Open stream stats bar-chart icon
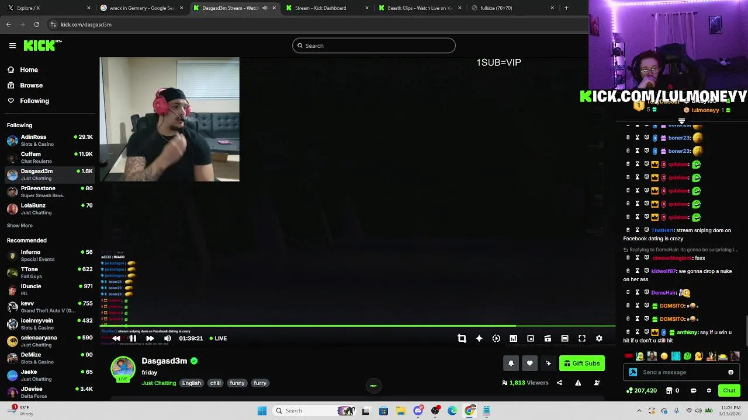This screenshot has height=420, width=748. [x=513, y=338]
